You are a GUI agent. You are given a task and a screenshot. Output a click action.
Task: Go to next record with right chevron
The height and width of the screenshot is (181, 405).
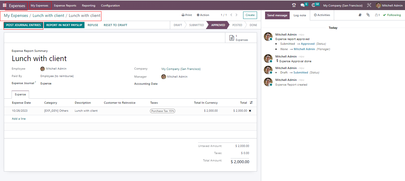[x=237, y=15]
